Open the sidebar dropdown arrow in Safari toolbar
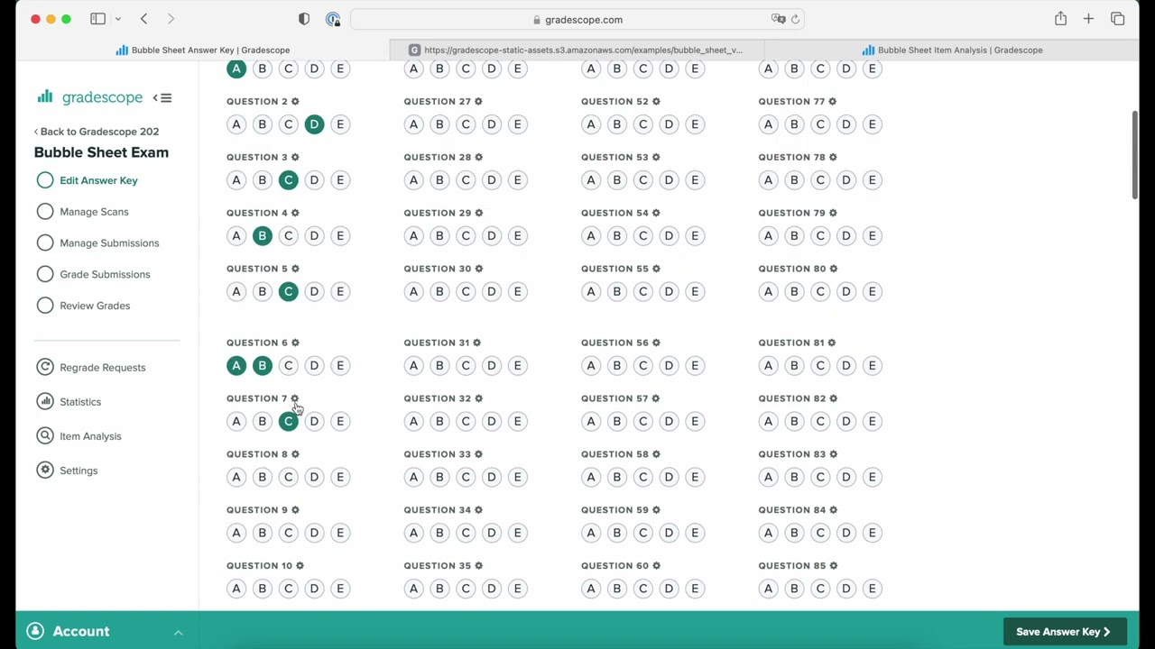The image size is (1155, 649). 117,19
